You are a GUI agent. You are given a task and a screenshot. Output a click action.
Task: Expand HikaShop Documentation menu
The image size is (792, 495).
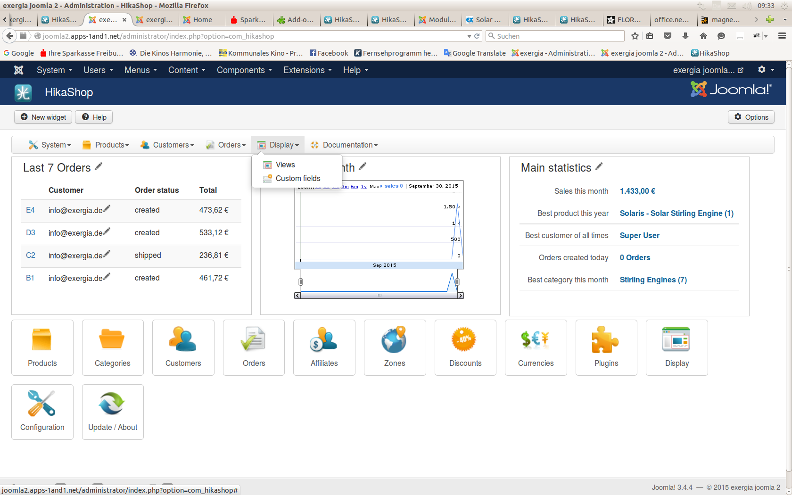coord(344,145)
